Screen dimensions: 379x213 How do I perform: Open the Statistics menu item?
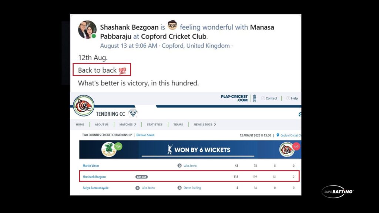(x=155, y=125)
